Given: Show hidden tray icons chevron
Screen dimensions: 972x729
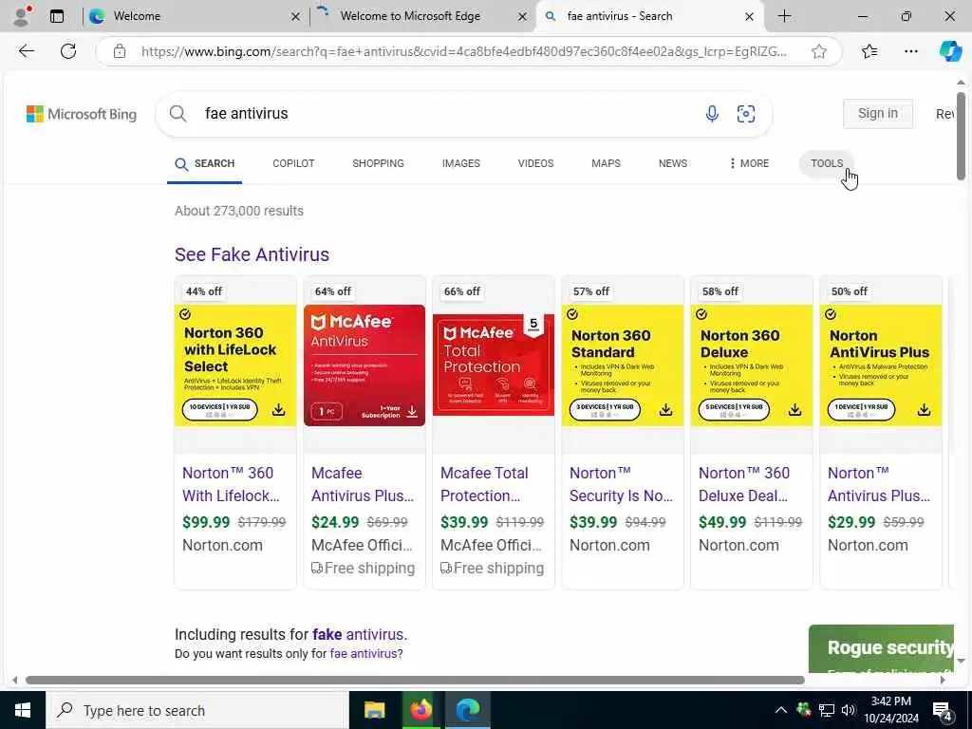Looking at the screenshot, I should [780, 710].
